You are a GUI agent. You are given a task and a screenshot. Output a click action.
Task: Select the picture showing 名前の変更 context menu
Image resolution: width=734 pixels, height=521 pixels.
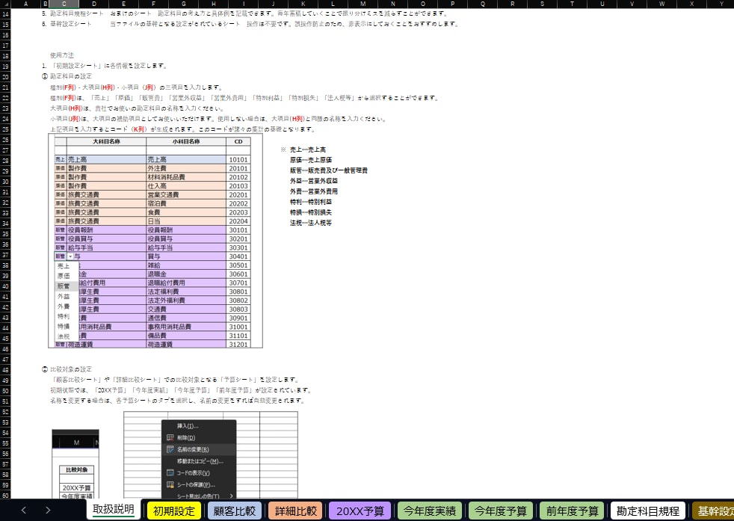coord(211,454)
